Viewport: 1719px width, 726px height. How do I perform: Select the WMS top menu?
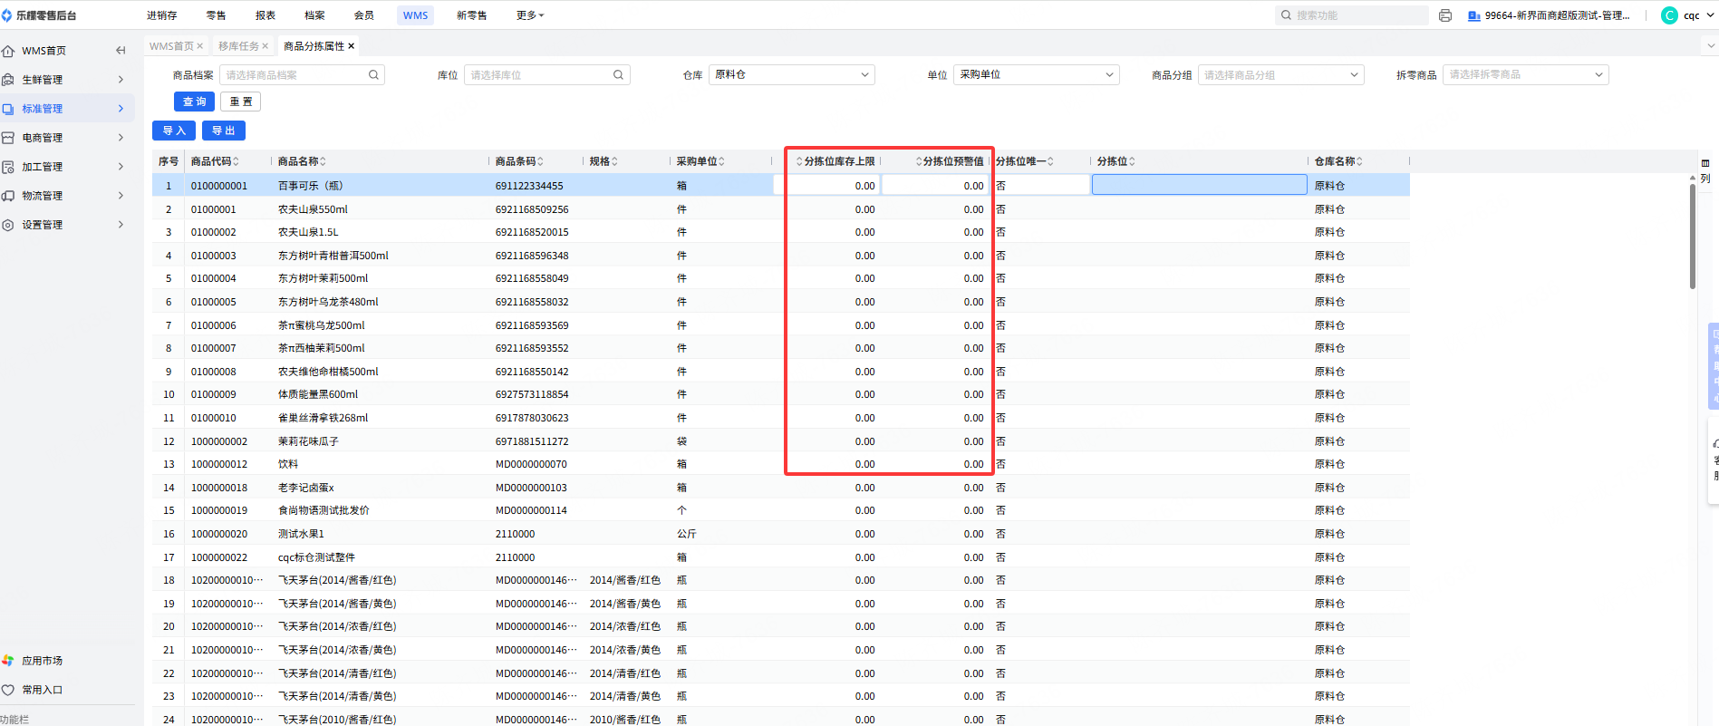415,15
